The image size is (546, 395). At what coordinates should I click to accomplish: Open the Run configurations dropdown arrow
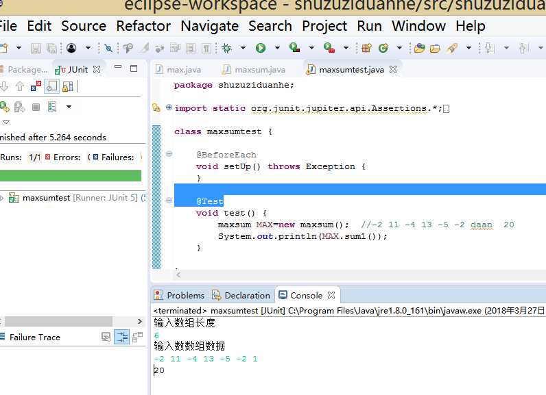point(277,48)
